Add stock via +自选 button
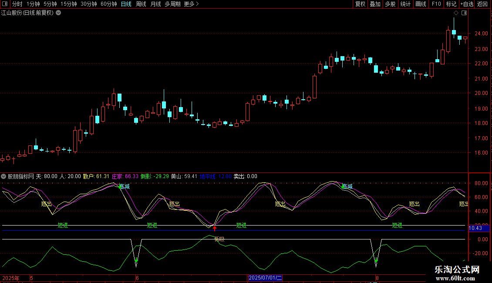This screenshot has width=492, height=283. (467, 4)
